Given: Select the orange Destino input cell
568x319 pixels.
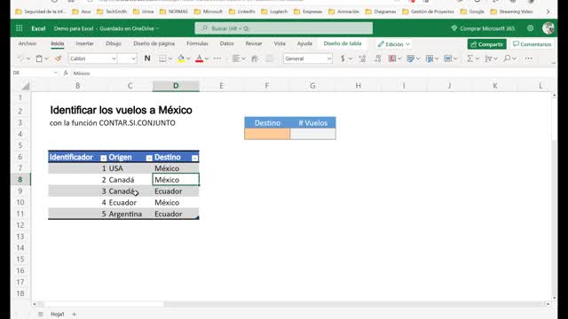Looking at the screenshot, I should click(267, 134).
